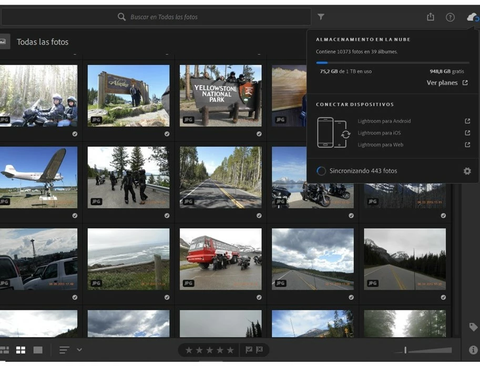The height and width of the screenshot is (366, 480).
Task: Open the keywords tag icon
Action: pos(473,327)
